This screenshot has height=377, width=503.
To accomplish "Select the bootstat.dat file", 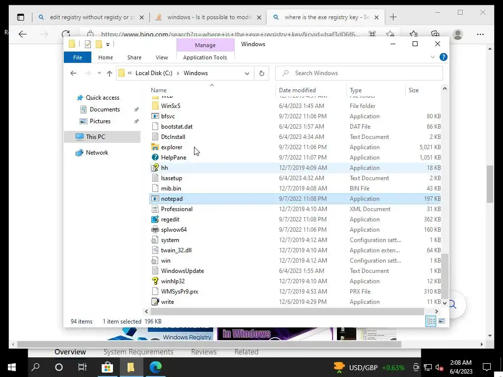I will coord(295,127).
